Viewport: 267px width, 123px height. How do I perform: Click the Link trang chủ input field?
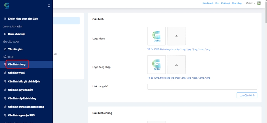(x=202, y=87)
